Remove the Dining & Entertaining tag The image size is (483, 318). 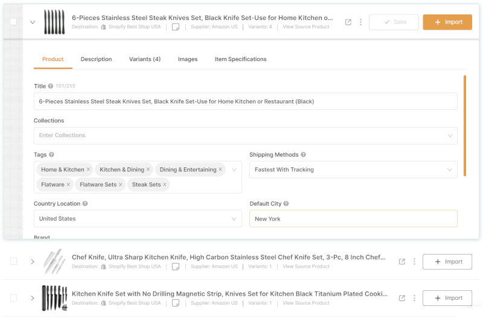point(220,169)
